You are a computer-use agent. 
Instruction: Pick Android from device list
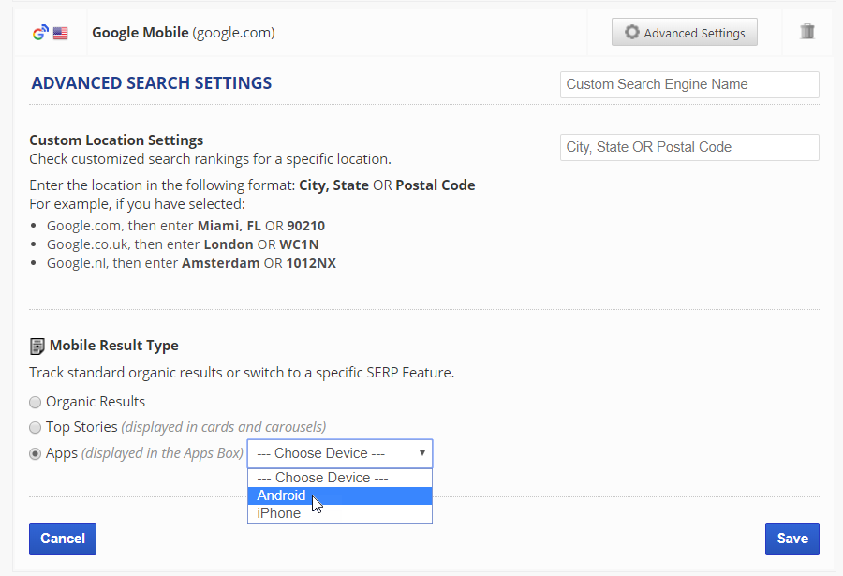(x=282, y=495)
